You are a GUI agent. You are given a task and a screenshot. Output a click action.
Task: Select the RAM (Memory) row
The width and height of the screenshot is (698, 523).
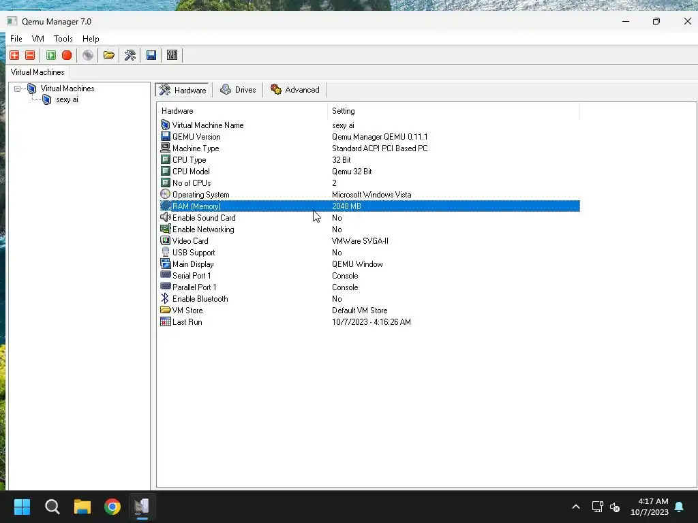coord(369,206)
